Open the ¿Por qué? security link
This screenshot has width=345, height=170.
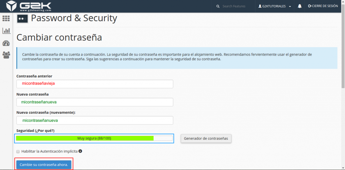pos(44,130)
